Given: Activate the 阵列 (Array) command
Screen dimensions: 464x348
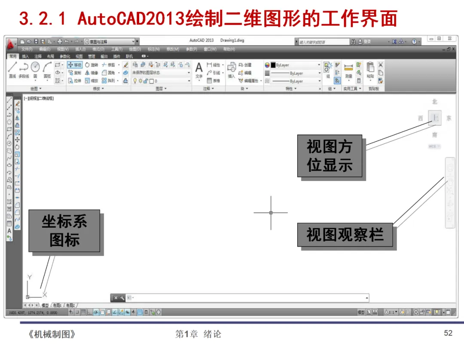Looking at the screenshot, I should click(x=108, y=80).
